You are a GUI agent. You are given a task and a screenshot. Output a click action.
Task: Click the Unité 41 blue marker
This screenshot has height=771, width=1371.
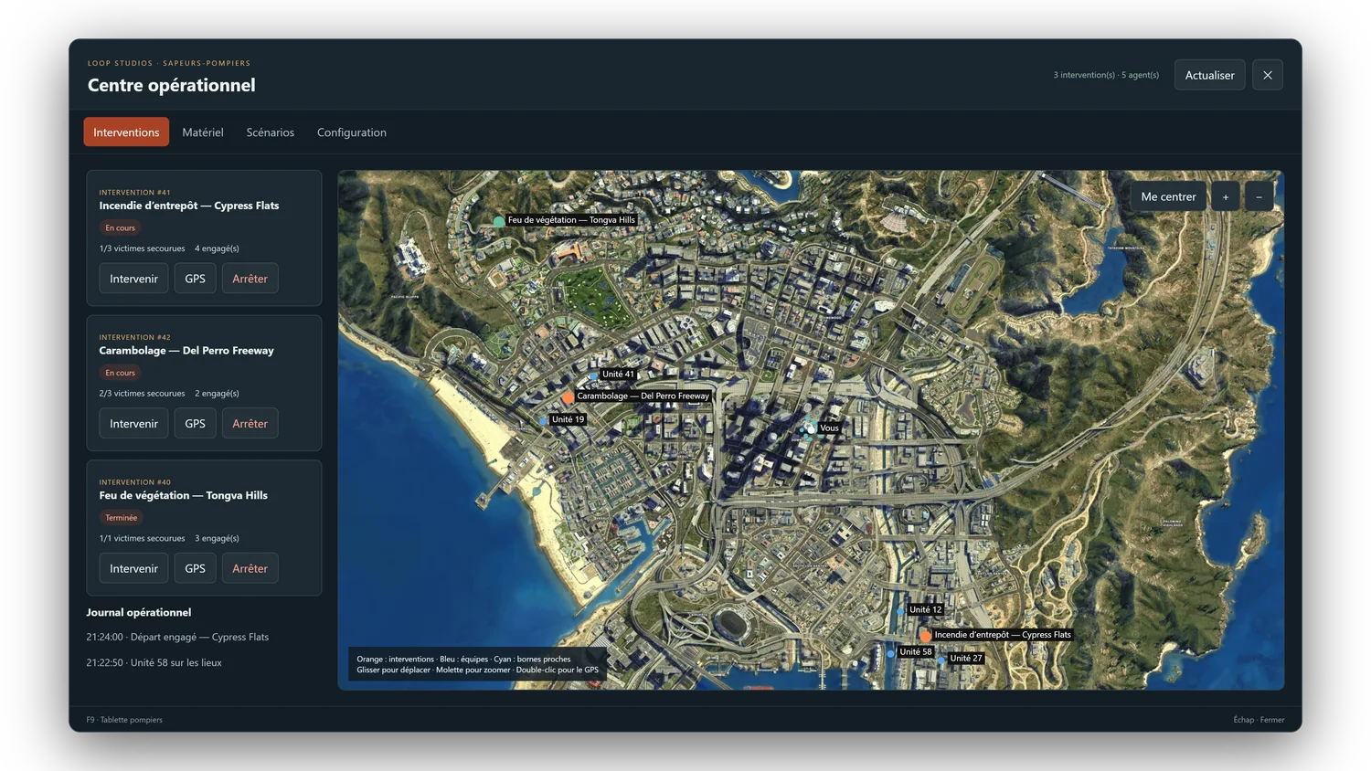point(593,375)
